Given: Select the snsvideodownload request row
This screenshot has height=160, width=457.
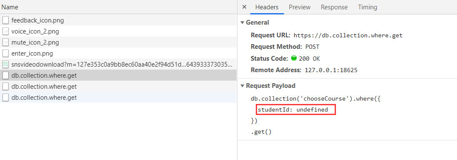Looking at the screenshot, I should click(119, 65).
